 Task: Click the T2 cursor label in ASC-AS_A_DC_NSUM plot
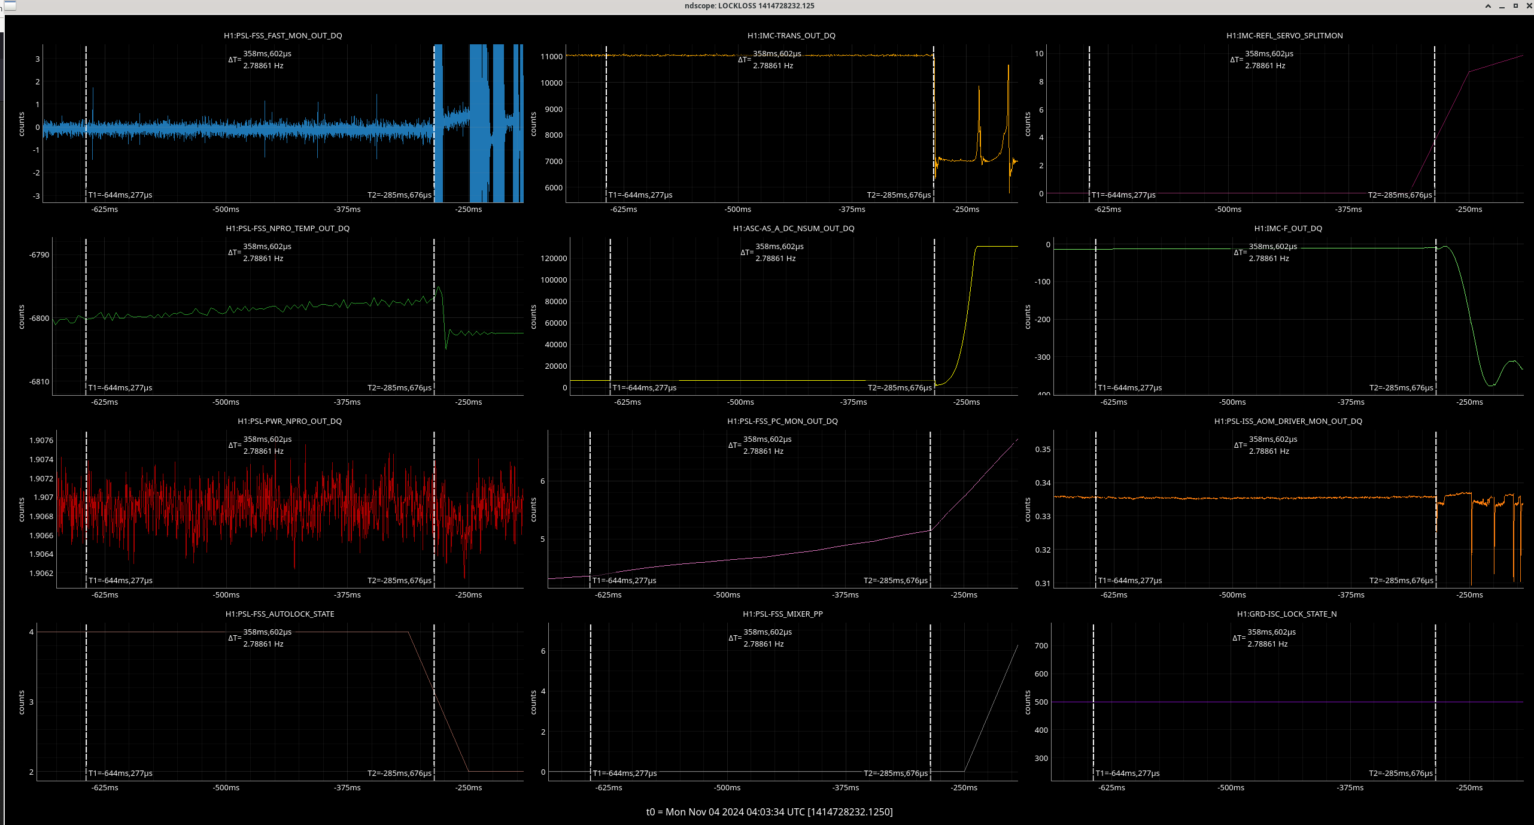(x=900, y=388)
